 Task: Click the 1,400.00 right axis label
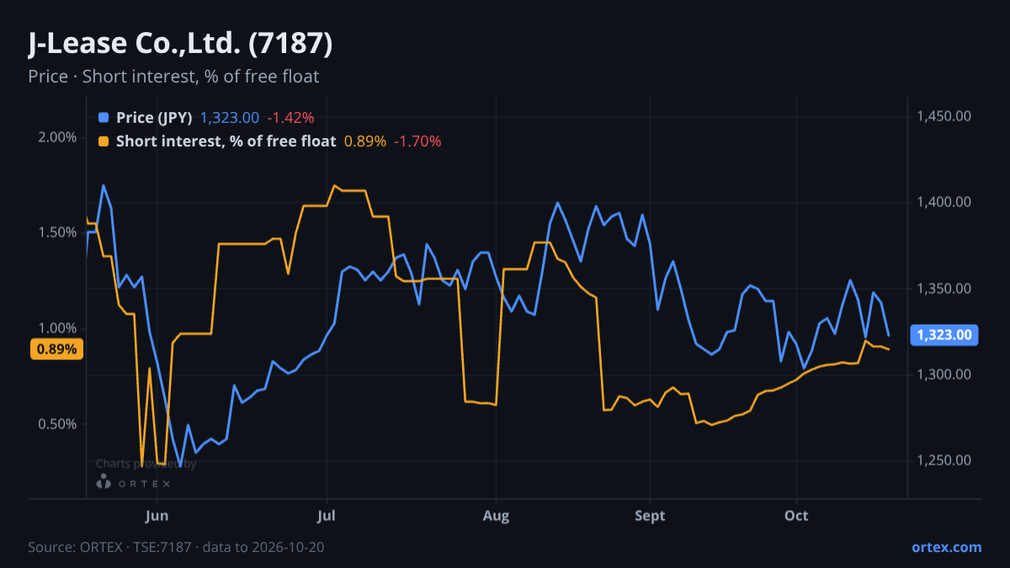point(944,202)
